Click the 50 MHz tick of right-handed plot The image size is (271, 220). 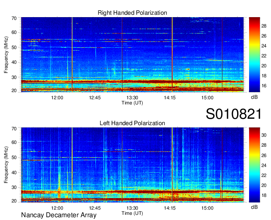click(x=14, y=47)
